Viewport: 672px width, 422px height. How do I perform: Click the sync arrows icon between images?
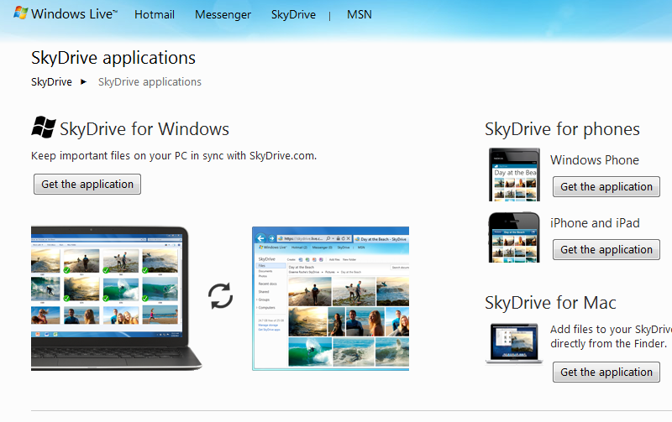220,296
